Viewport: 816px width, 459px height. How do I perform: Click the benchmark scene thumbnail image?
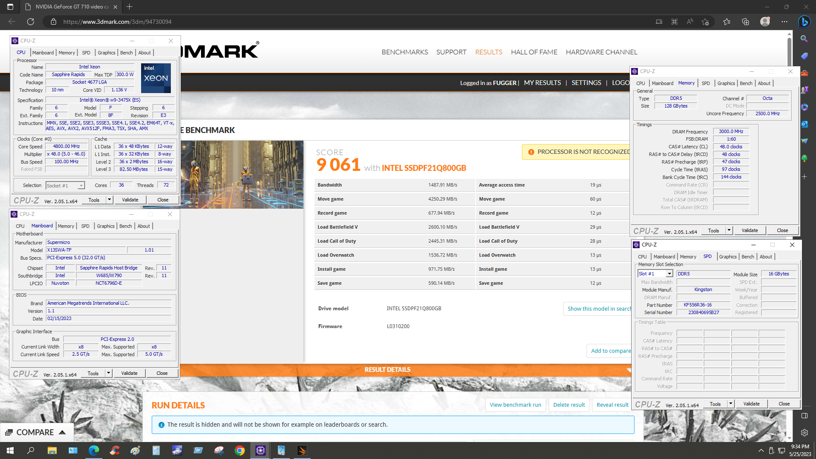(x=242, y=175)
